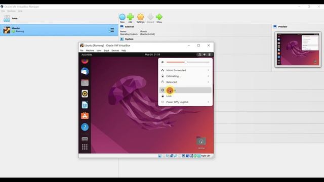
Task: Launch Thunderbird from the Ubuntu dock
Action: (85, 71)
